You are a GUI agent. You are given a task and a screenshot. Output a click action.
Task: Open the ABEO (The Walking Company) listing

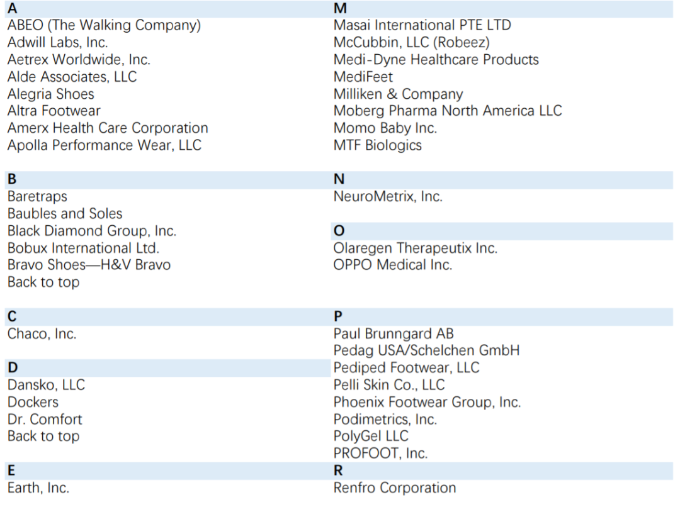click(x=104, y=25)
